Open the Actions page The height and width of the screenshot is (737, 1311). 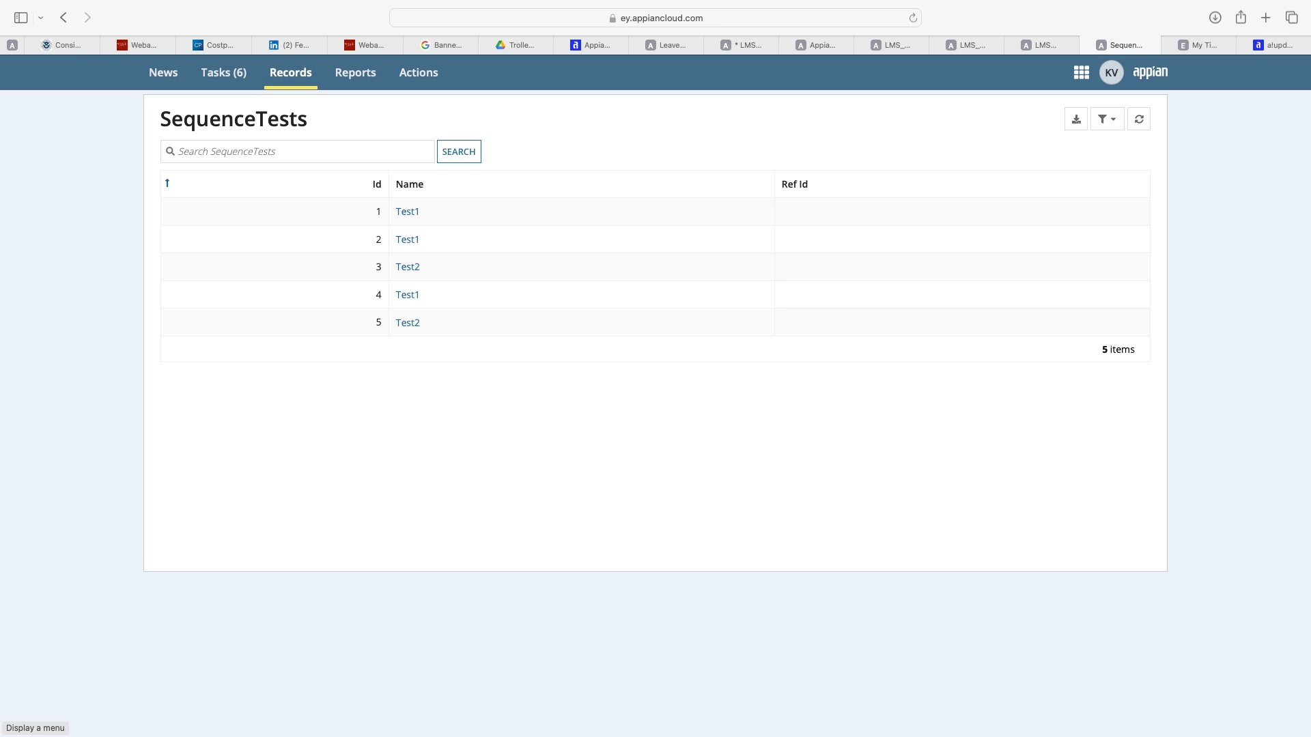click(419, 72)
